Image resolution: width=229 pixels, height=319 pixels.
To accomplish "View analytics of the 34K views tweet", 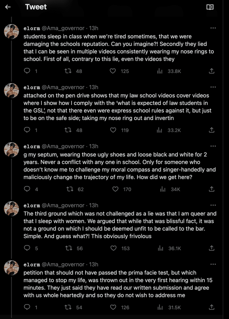I will pos(162,189).
